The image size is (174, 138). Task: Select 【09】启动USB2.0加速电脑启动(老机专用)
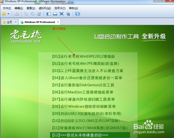click(87, 114)
